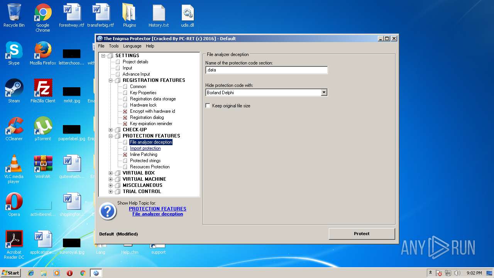Open the File menu
Screen dimensions: 494x278
coord(101,46)
